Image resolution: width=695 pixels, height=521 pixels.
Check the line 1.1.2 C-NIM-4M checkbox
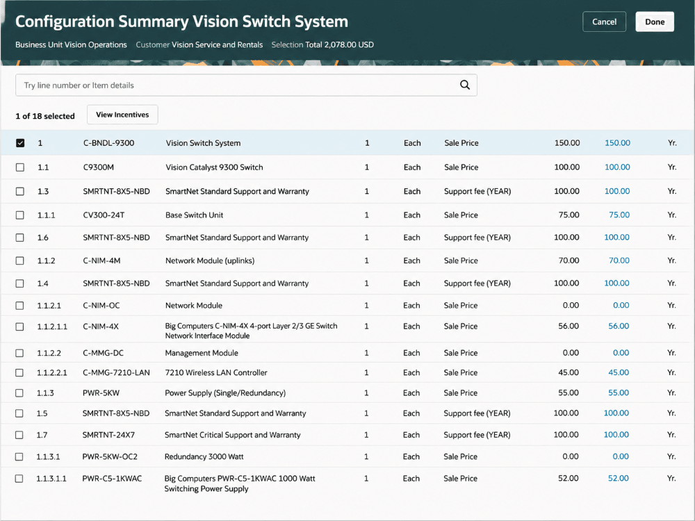(20, 260)
